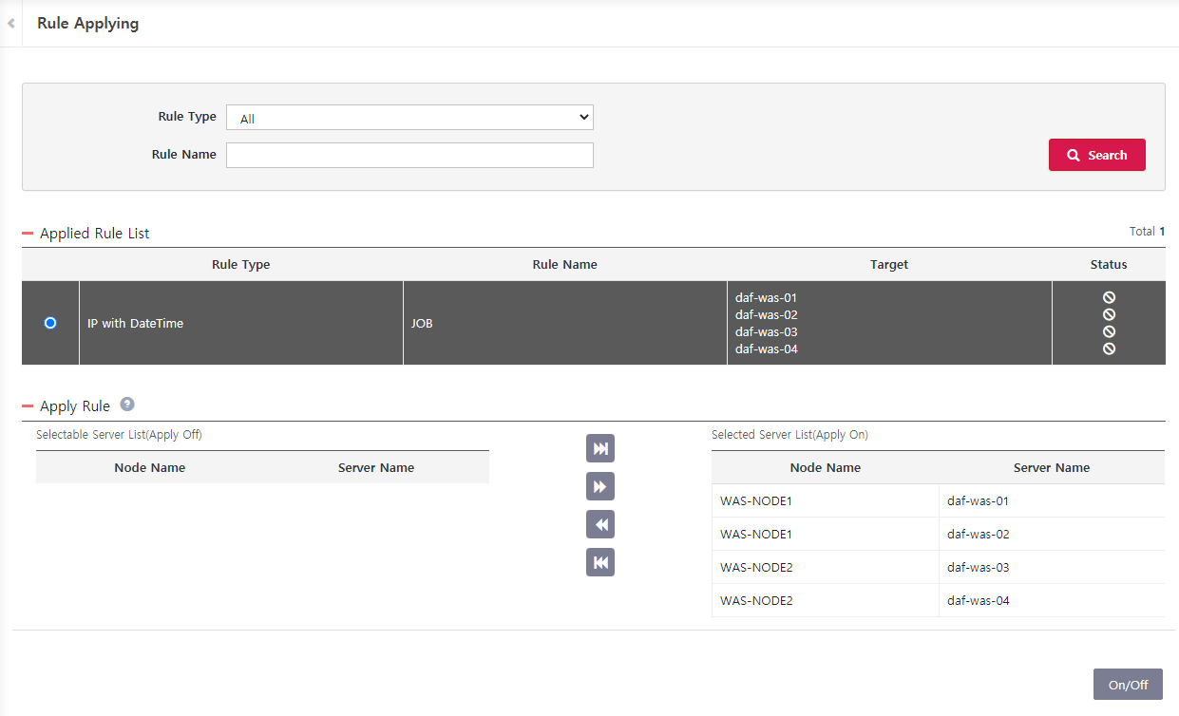Collapse the Applied Rule List section
The width and height of the screenshot is (1179, 716).
29,232
